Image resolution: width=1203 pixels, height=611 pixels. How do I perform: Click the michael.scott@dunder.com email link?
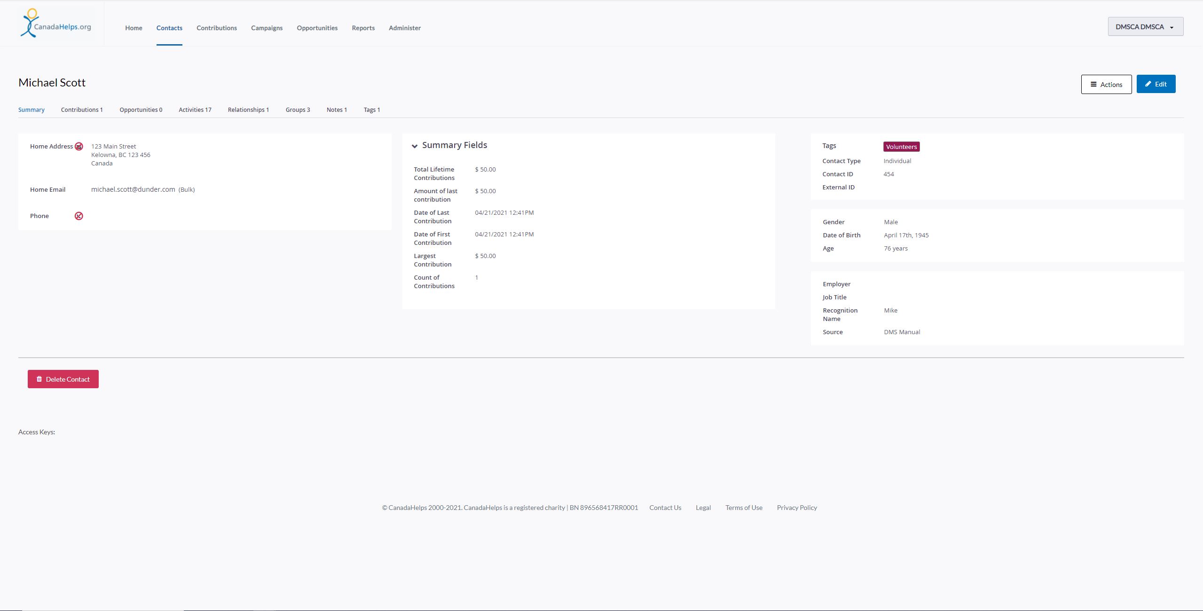133,189
